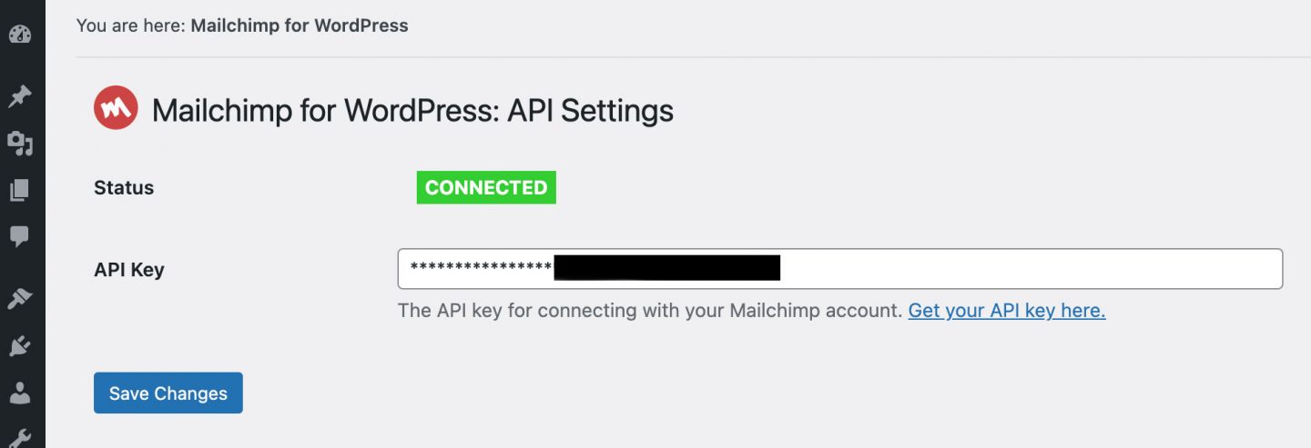The width and height of the screenshot is (1311, 448).
Task: Follow the Get your API key here link
Action: point(1007,310)
